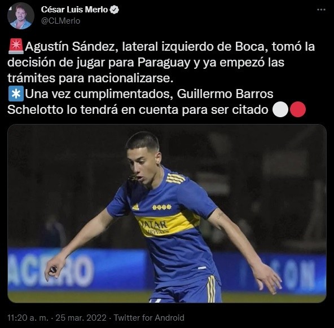Click the word Paraguay in the tweet

click(x=164, y=63)
